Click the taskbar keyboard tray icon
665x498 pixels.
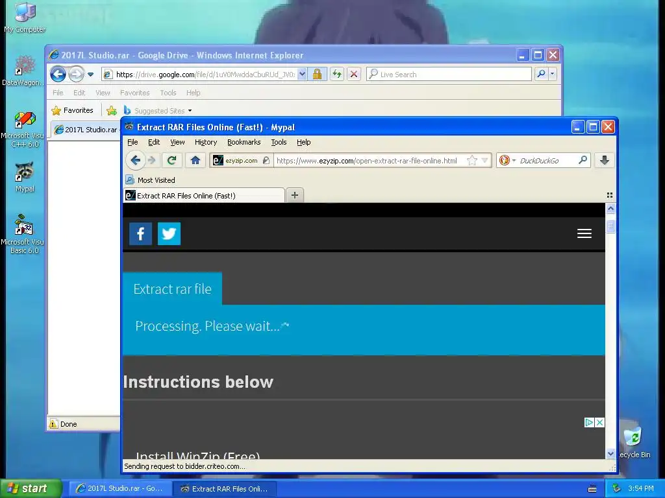pos(592,489)
